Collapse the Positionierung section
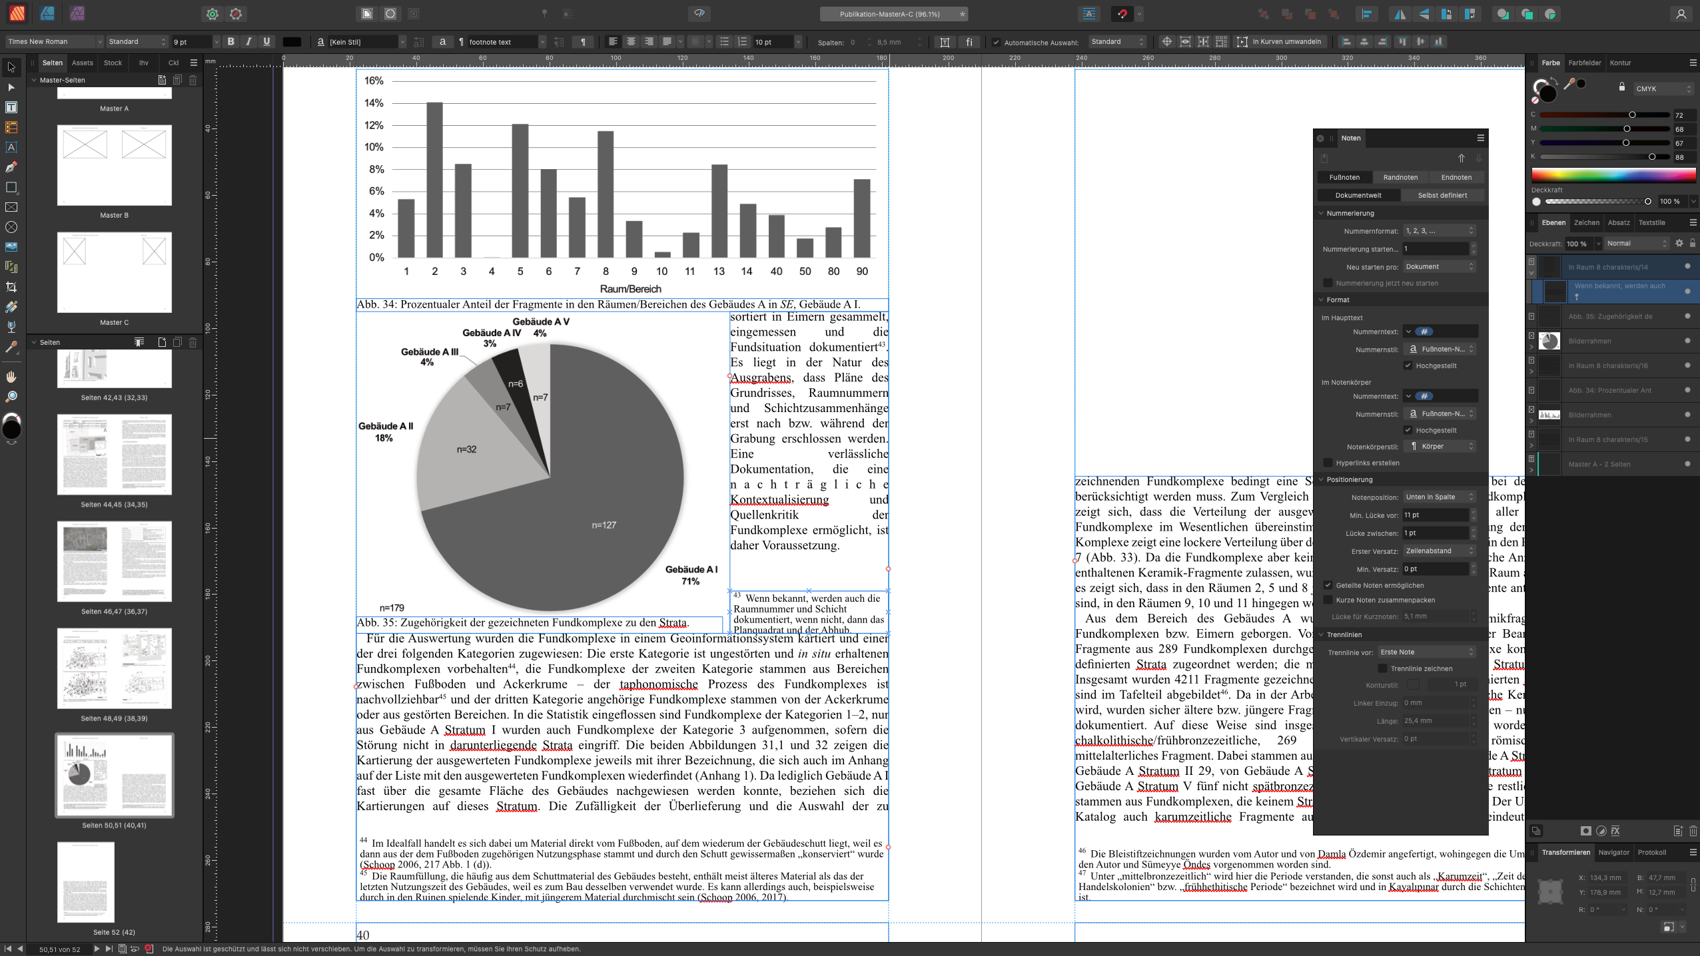The height and width of the screenshot is (956, 1700). [x=1322, y=479]
